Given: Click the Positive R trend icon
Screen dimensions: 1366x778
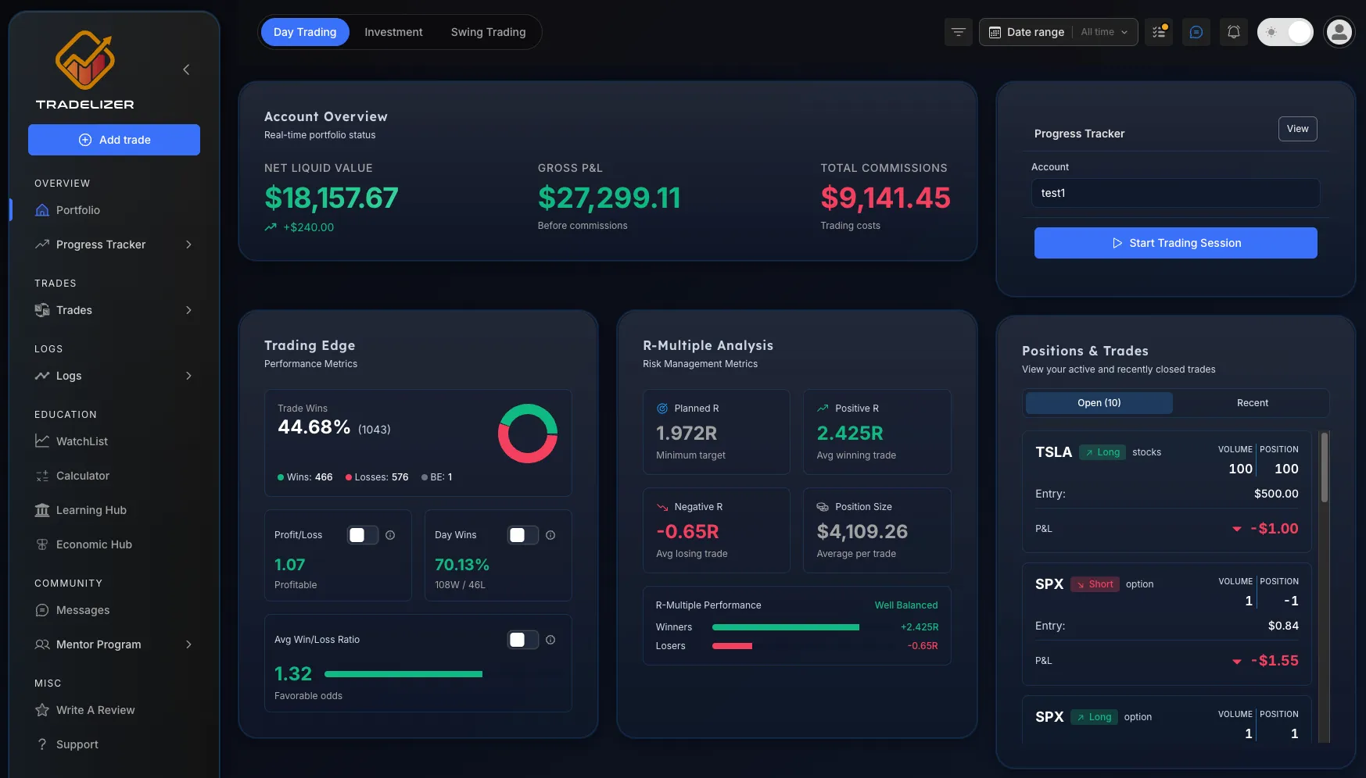Looking at the screenshot, I should (x=823, y=409).
